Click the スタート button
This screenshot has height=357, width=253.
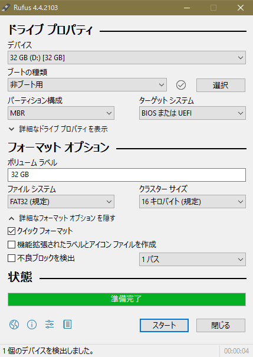[164, 325]
